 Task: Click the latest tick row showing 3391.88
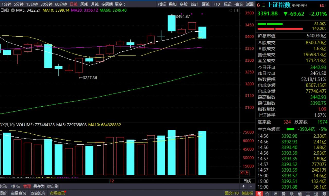coord(292,187)
